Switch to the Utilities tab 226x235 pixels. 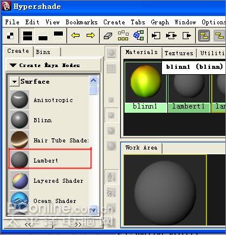212,53
